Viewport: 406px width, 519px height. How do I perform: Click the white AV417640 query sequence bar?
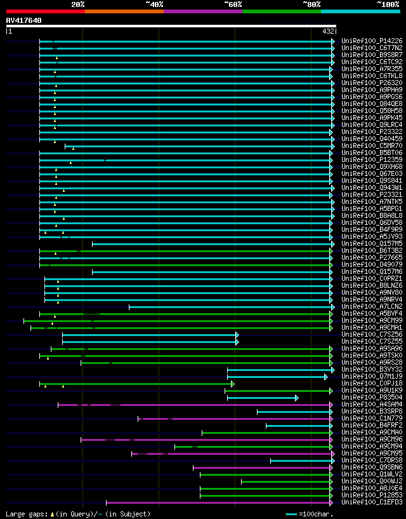coord(171,26)
